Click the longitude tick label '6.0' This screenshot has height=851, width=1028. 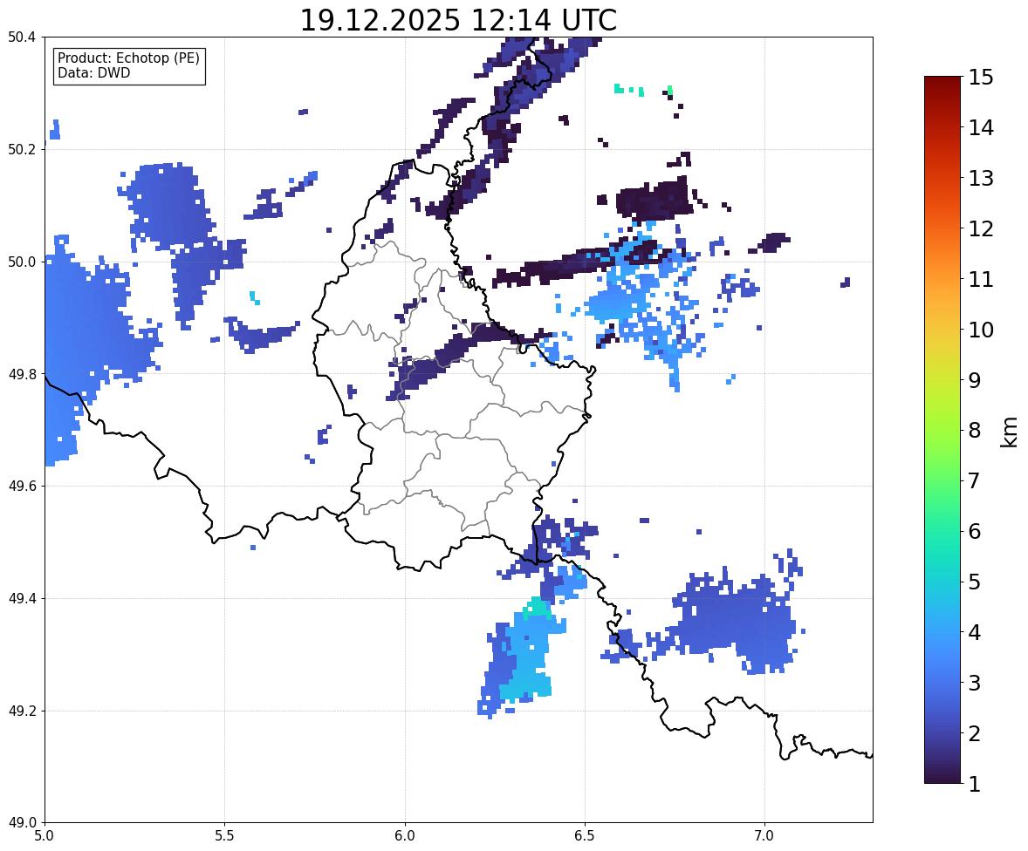click(x=405, y=836)
